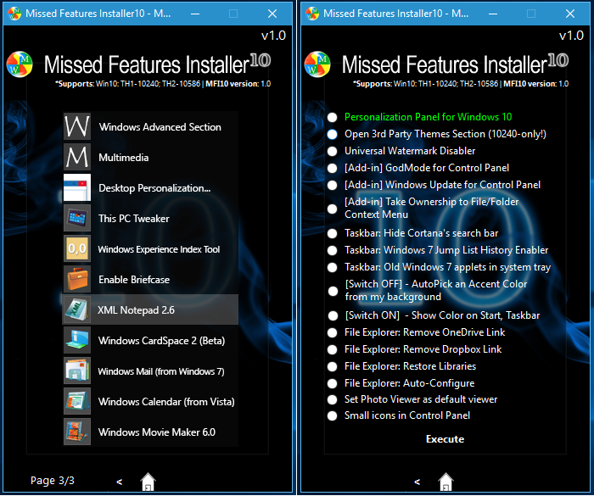This screenshot has width=594, height=496.
Task: Select Switch OFF AutoPick Accent Color radio
Action: coord(333,291)
